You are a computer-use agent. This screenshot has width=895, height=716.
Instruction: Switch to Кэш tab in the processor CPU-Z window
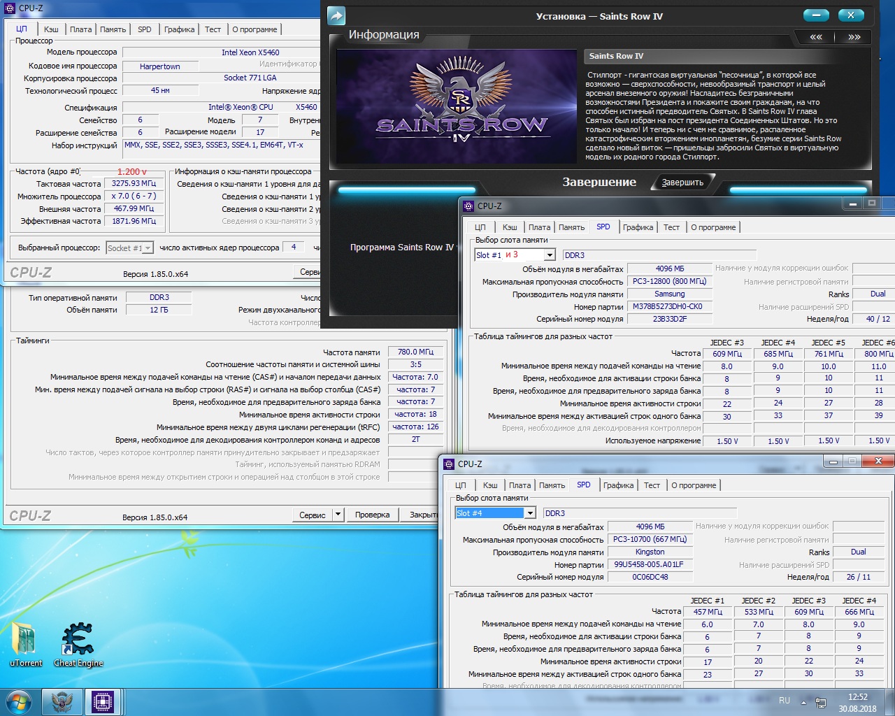[x=51, y=29]
